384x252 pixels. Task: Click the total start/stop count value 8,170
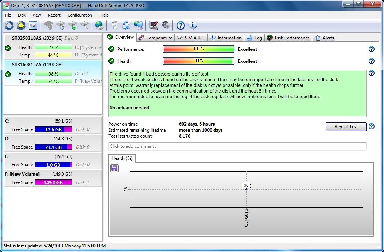(x=184, y=136)
